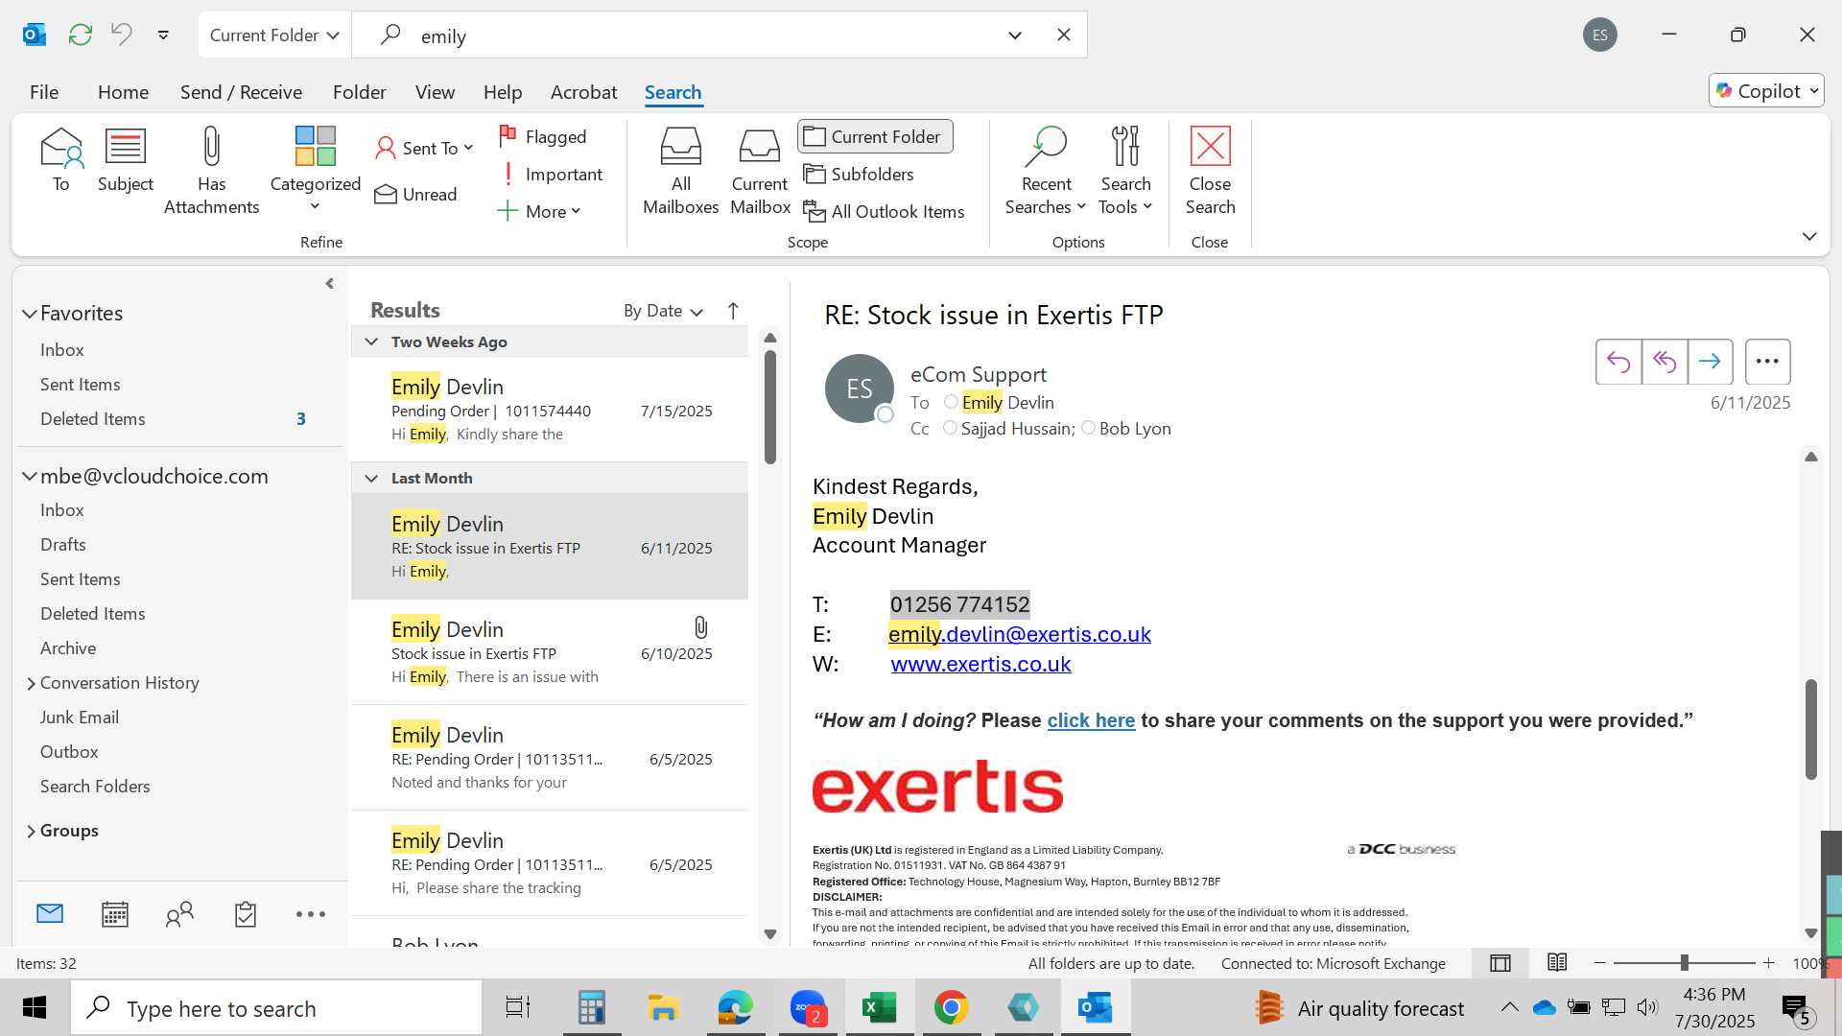Open Zoom app from the taskbar
This screenshot has height=1036, width=1842.
click(808, 1008)
